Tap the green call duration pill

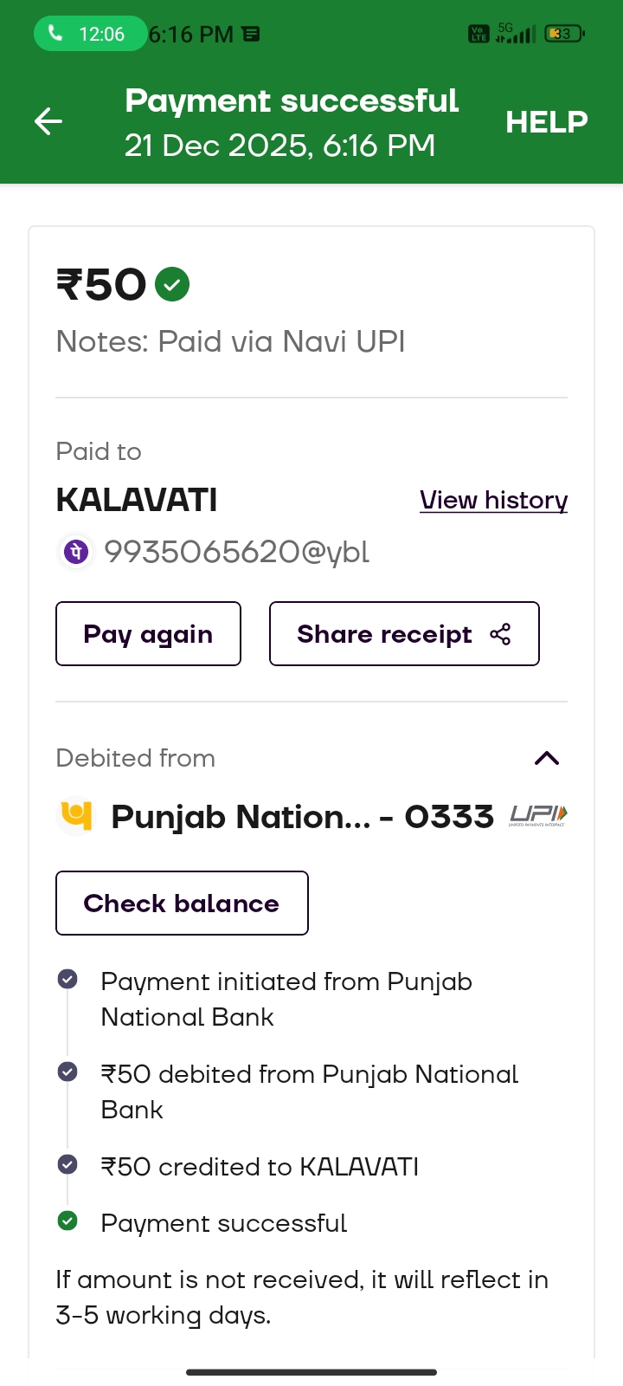point(89,34)
